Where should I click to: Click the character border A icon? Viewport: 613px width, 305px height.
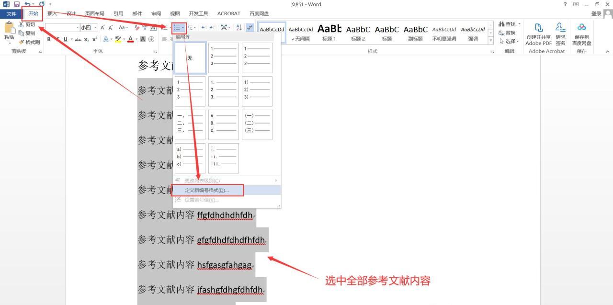[153, 28]
